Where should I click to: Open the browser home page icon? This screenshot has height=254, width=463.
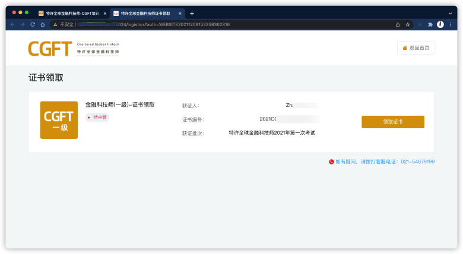[x=43, y=24]
